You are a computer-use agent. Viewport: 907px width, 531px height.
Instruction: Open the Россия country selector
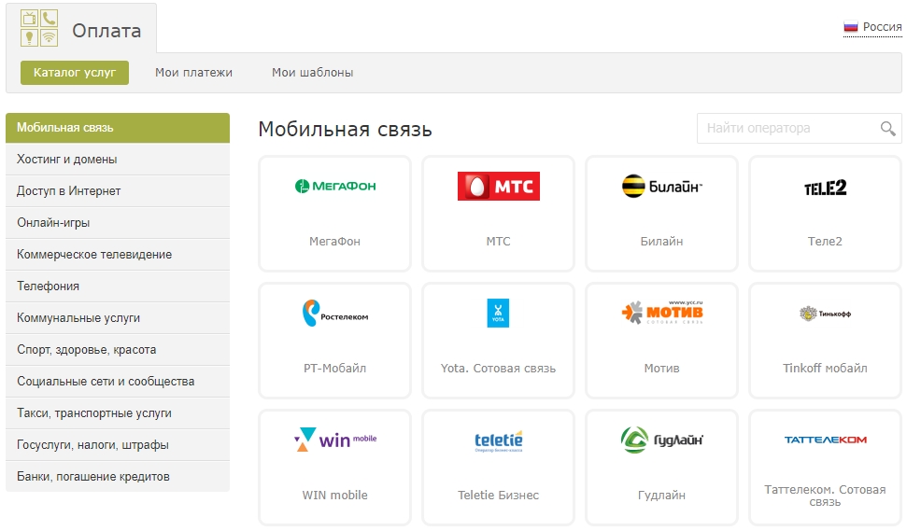[872, 27]
